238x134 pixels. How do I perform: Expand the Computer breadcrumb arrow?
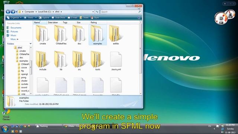point(36,12)
